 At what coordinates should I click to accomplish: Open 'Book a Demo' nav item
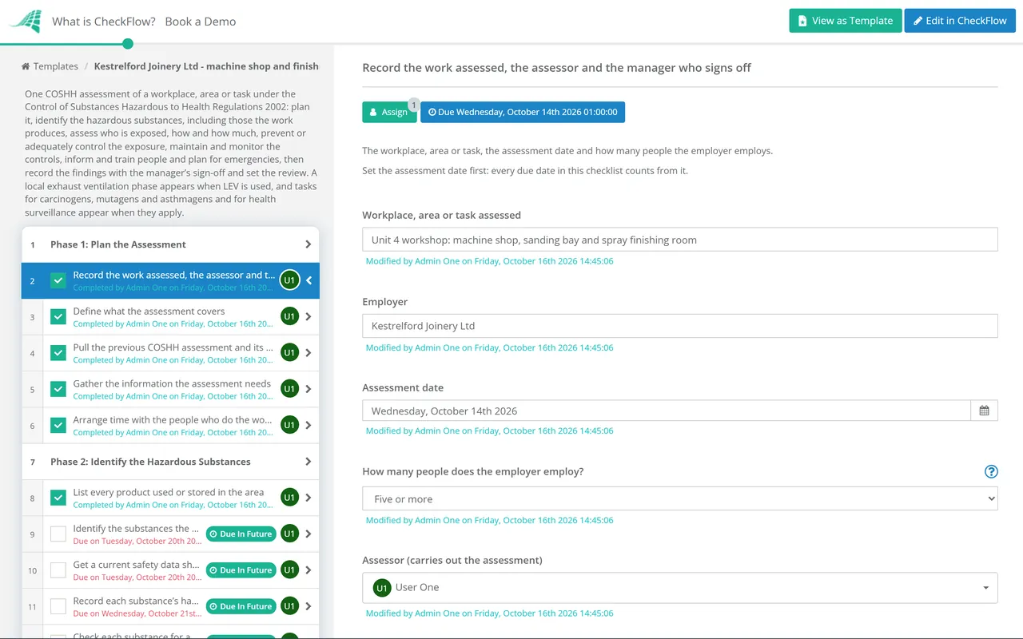point(201,22)
